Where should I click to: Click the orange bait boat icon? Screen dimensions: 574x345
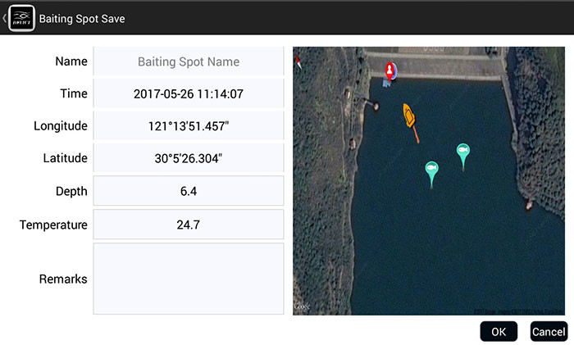[408, 116]
